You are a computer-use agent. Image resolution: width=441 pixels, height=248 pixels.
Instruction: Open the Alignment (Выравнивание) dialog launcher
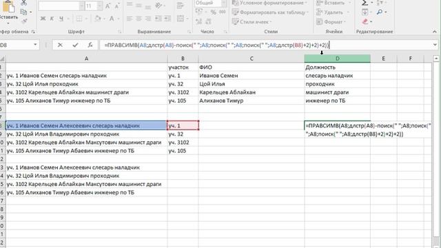tap(189, 32)
